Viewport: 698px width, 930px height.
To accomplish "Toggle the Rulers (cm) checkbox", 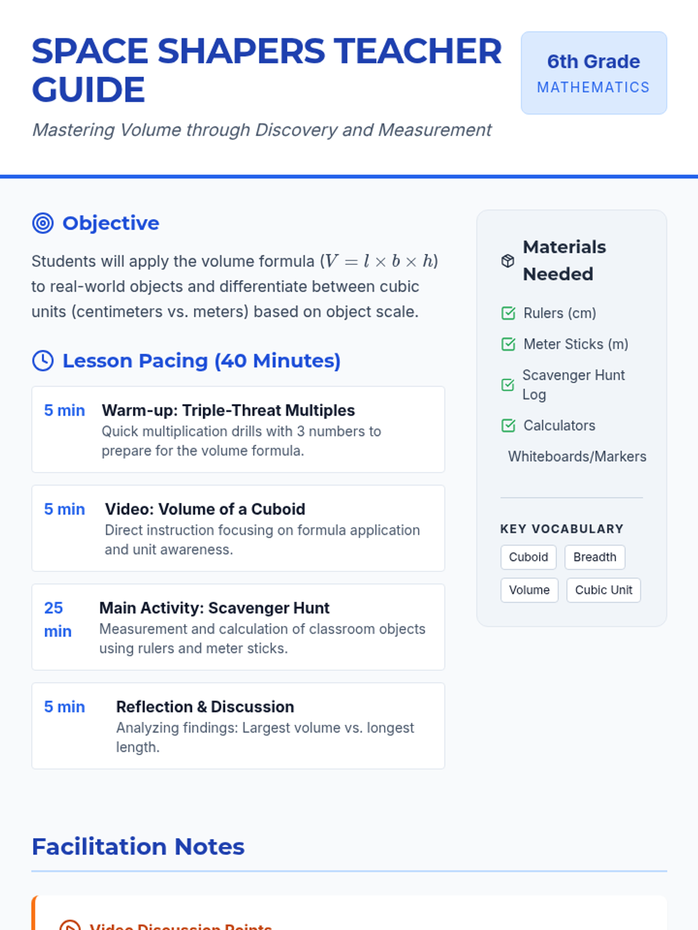I will click(x=508, y=313).
